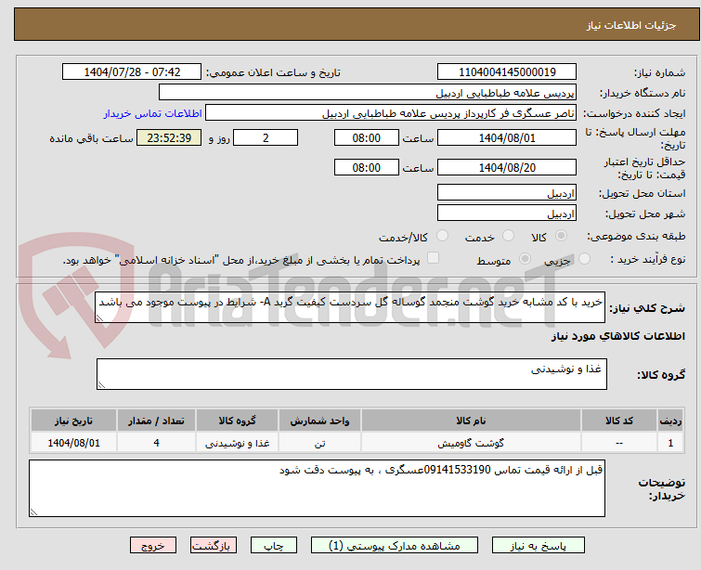Viewport: 701px width, 570px height.
Task: Click the غذا و نوشیدنی table cell
Action: point(237,443)
